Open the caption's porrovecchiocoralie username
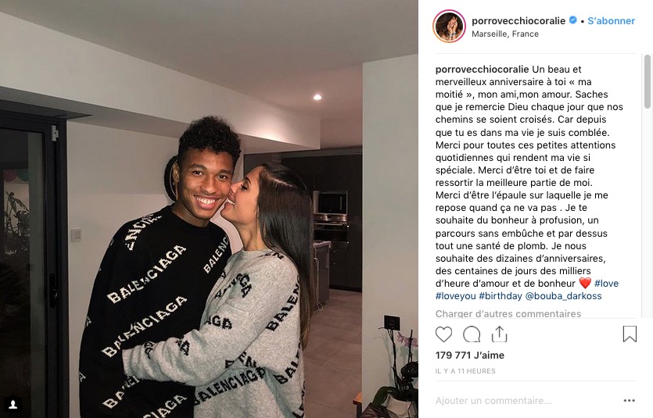 (482, 70)
